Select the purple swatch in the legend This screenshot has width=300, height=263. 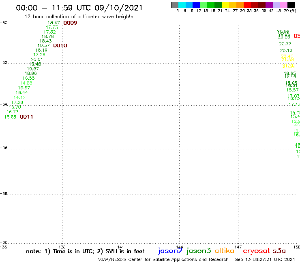(x=269, y=5)
